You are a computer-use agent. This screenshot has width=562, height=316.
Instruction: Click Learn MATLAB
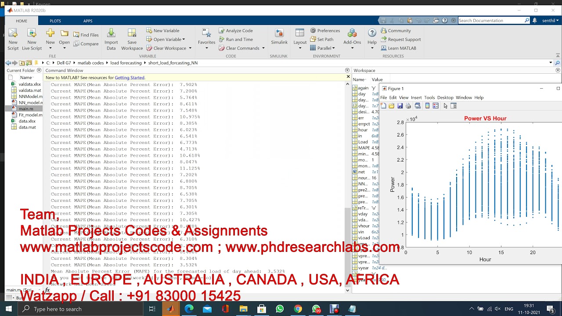[398, 48]
